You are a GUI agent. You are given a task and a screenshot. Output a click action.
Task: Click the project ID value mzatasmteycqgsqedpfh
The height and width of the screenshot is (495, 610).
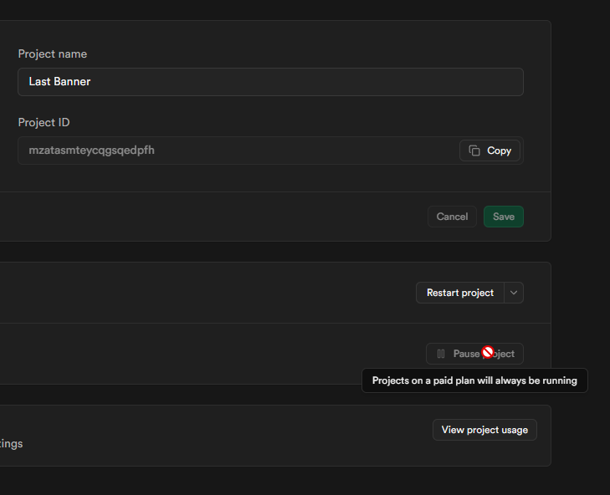point(91,151)
